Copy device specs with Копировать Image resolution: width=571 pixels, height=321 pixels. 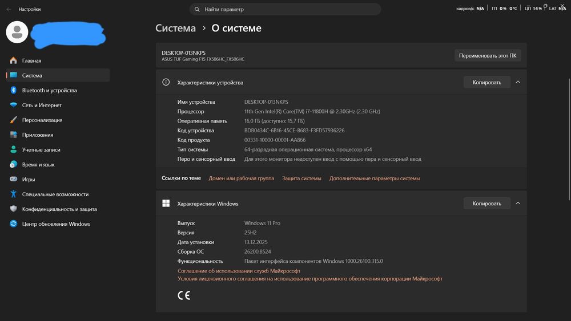(x=487, y=82)
